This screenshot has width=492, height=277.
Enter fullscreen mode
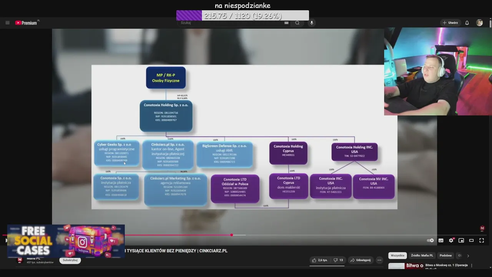482,240
